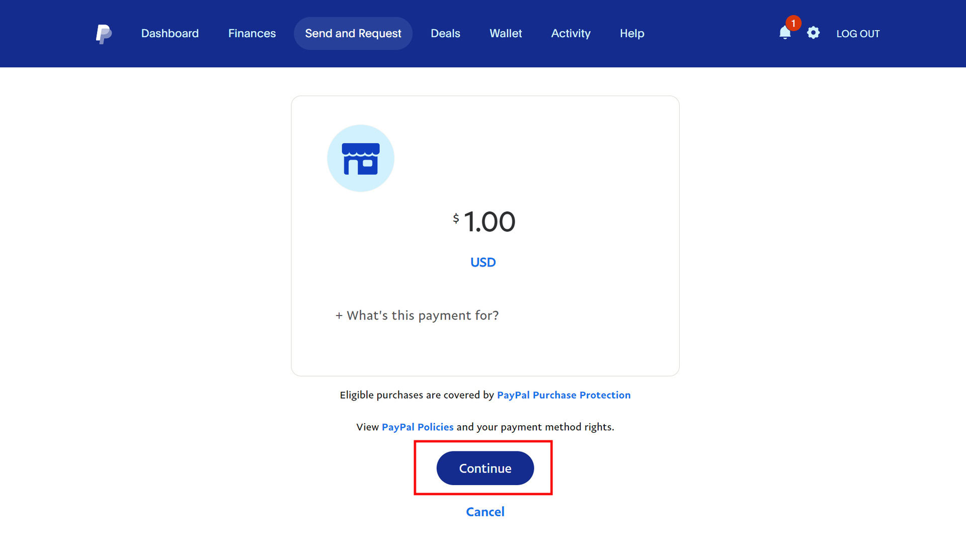Click the merchant storefront avatar icon
Screen dimensions: 966x543
(360, 158)
